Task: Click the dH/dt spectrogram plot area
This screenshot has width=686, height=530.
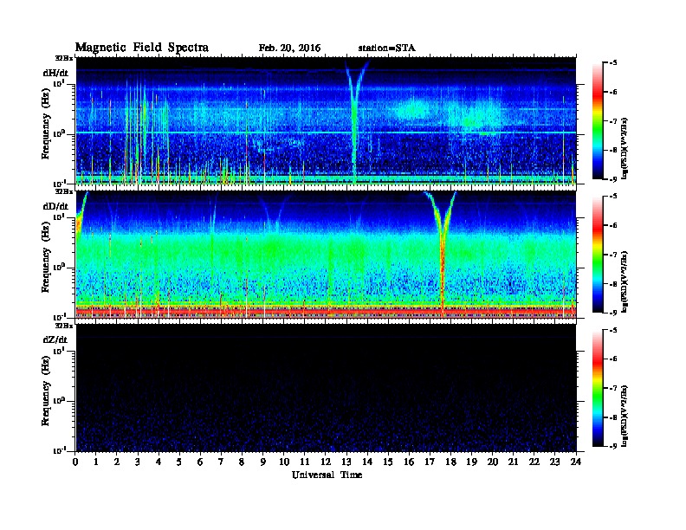Action: [x=326, y=120]
